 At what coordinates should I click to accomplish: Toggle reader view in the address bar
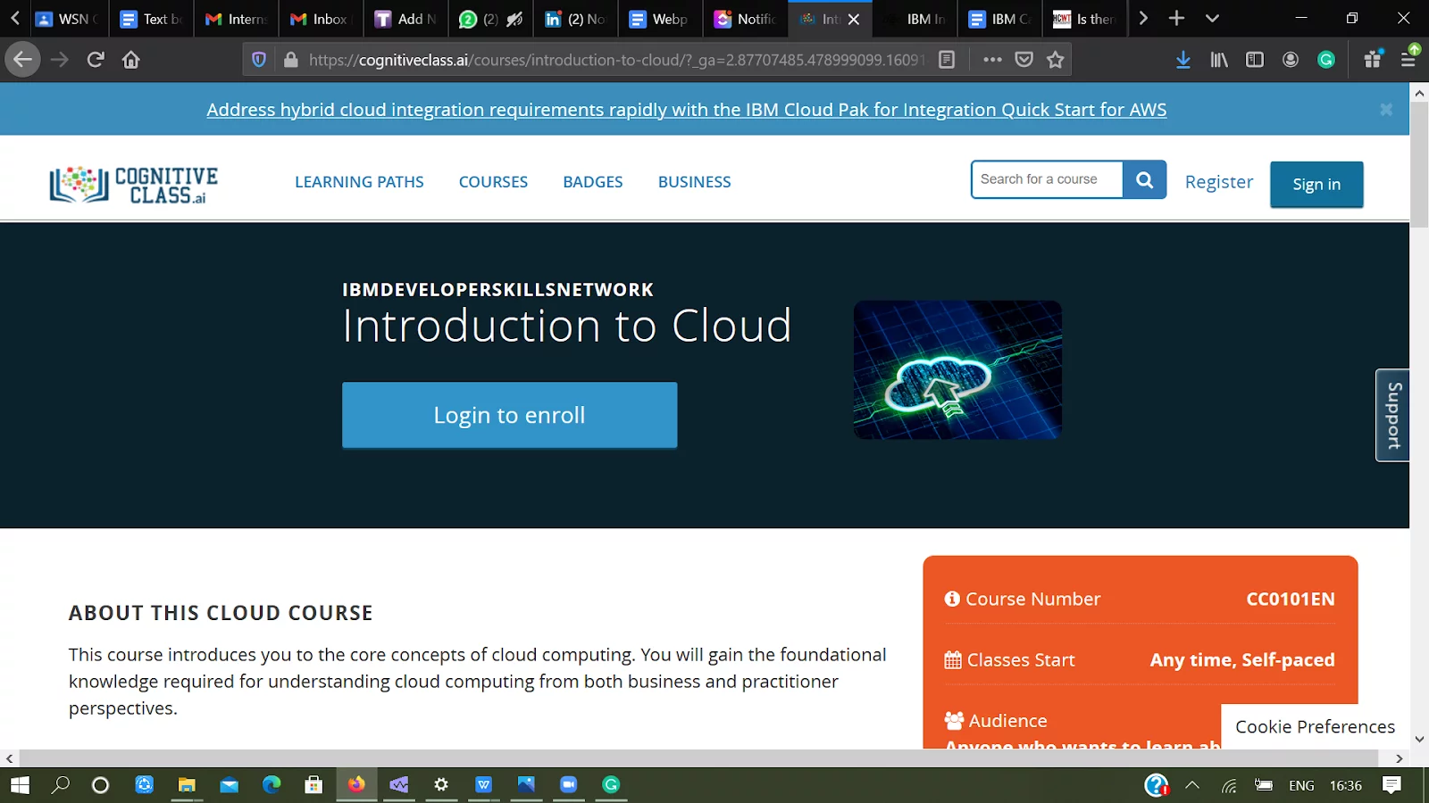(947, 60)
